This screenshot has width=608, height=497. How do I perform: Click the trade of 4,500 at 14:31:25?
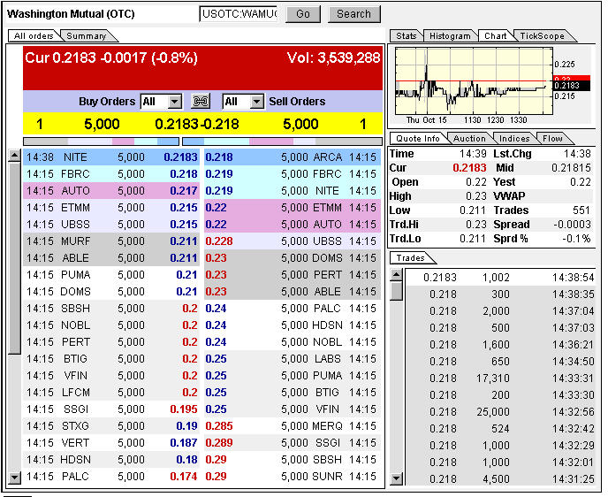[x=500, y=479]
